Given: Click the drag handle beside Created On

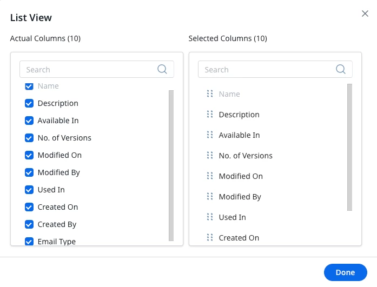Looking at the screenshot, I should [x=210, y=237].
